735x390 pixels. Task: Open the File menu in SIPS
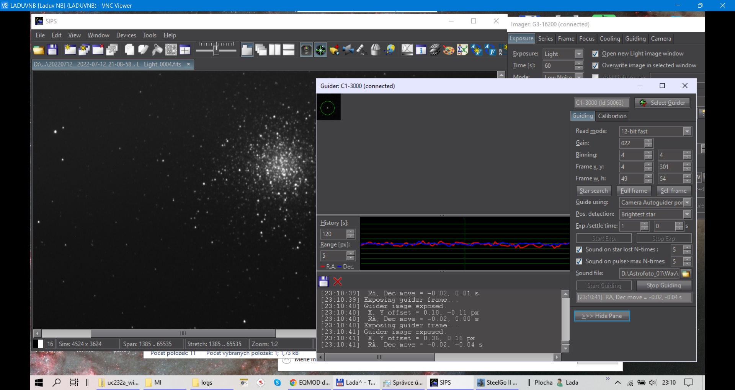[40, 35]
